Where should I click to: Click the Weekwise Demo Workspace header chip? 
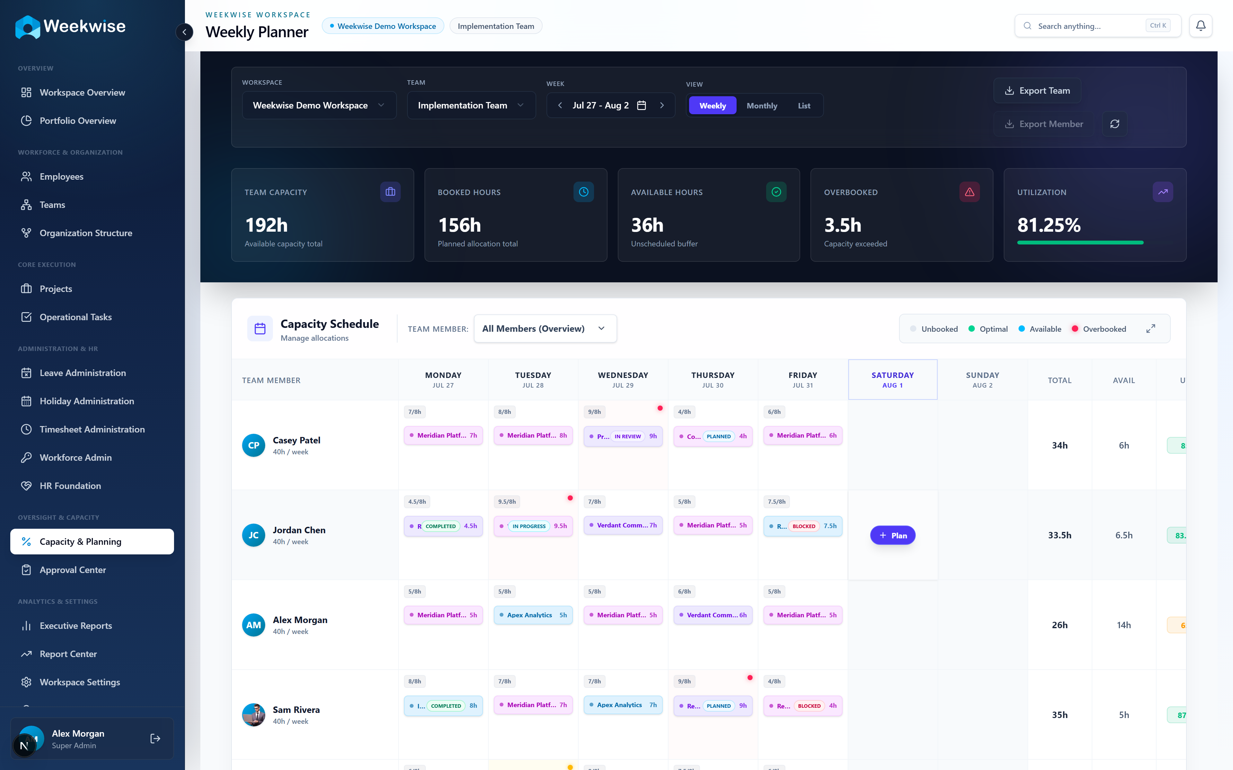[383, 26]
